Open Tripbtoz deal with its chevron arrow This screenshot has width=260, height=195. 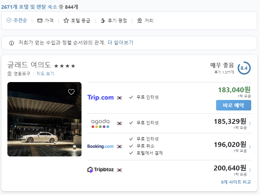(x=250, y=170)
